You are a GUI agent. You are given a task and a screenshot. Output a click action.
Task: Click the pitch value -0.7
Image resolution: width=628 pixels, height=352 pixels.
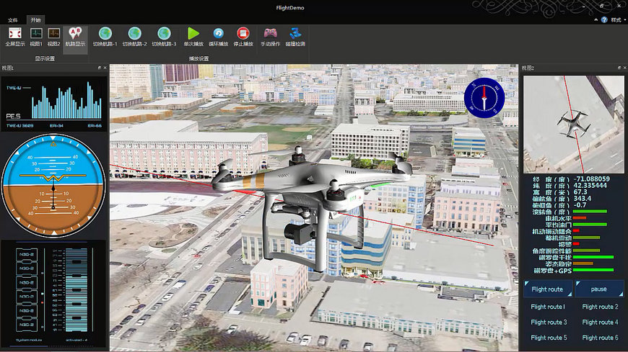tap(580, 205)
